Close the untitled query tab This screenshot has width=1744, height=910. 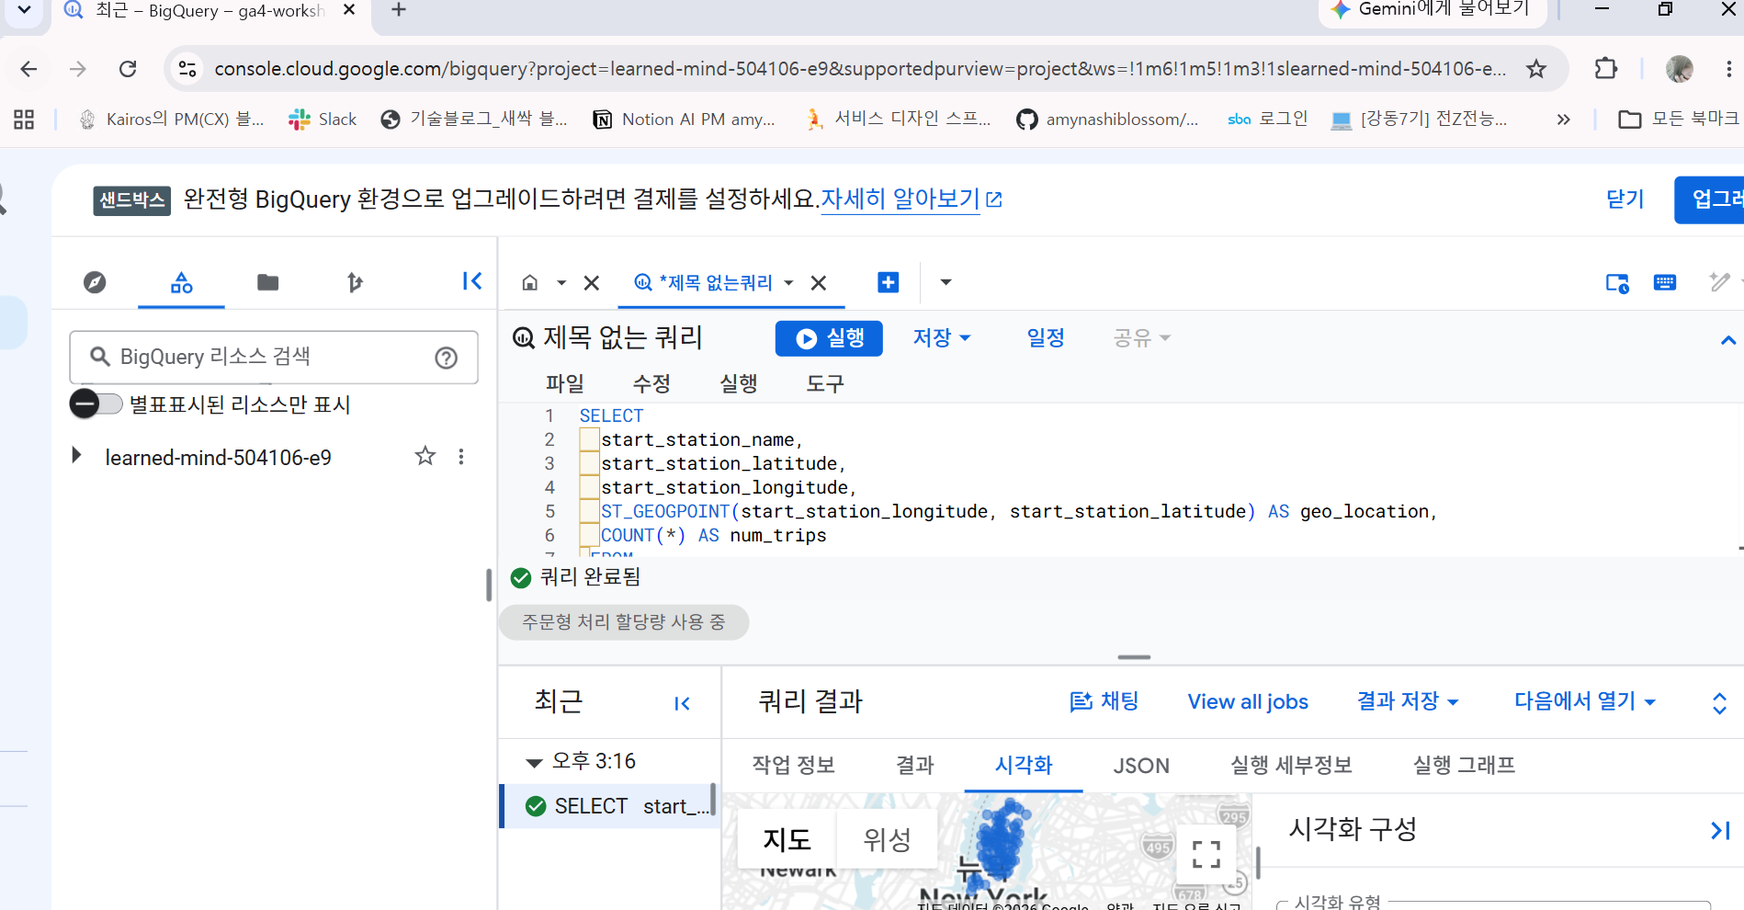point(819,283)
